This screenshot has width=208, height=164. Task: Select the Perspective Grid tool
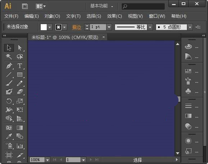point(20,118)
